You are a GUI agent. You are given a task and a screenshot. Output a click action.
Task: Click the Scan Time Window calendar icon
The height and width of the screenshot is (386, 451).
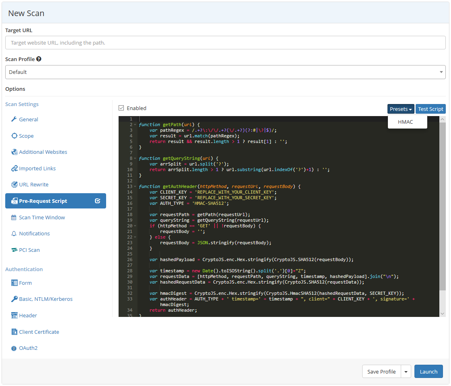14,217
